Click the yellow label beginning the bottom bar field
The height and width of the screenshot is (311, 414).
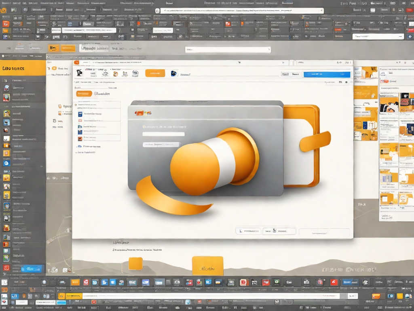click(70, 296)
